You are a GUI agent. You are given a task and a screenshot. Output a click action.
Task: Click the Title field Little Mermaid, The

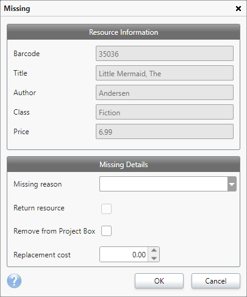pos(165,73)
